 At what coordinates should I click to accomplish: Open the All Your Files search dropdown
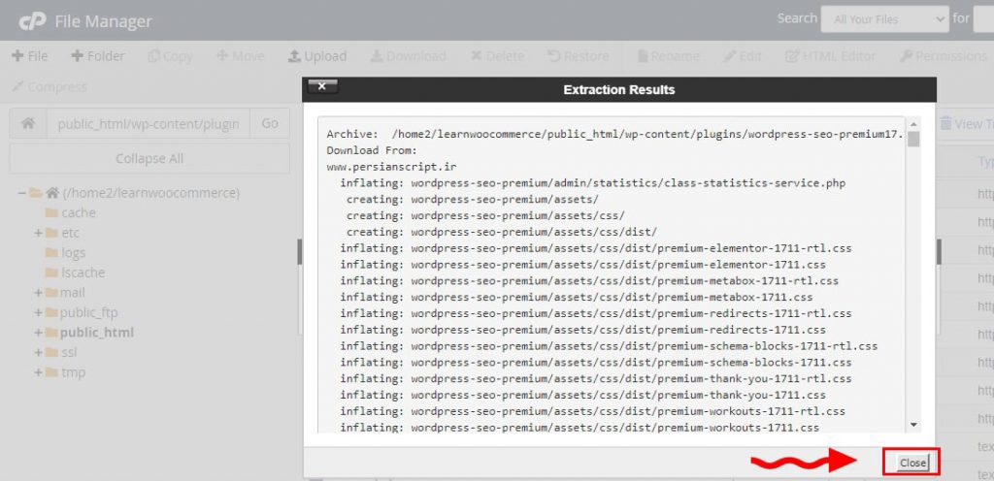point(883,18)
